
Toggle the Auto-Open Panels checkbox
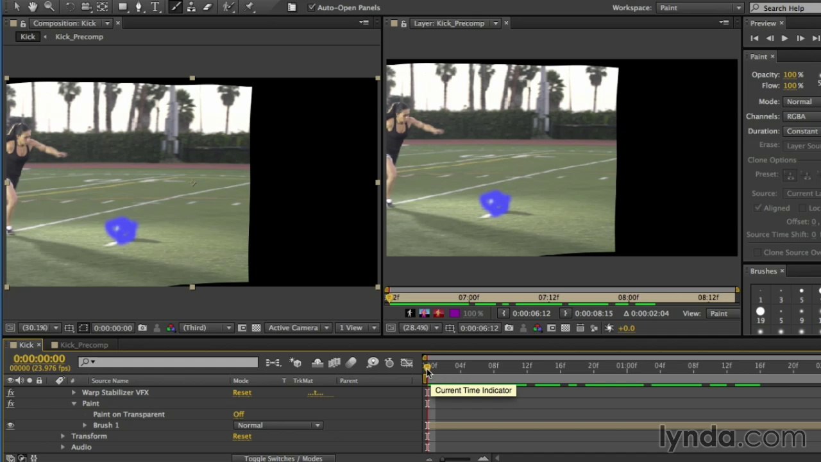point(312,8)
